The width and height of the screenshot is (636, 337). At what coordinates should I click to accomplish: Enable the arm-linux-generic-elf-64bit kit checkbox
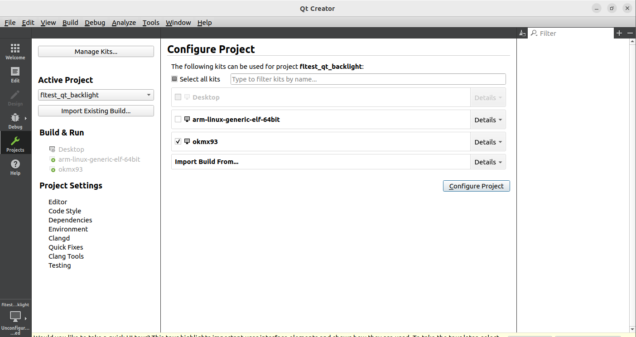pyautogui.click(x=178, y=120)
